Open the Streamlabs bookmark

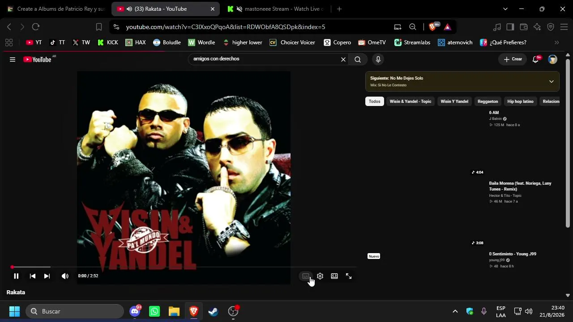(412, 42)
